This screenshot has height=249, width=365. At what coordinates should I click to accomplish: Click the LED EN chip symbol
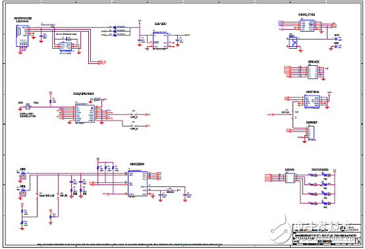pos(290,178)
